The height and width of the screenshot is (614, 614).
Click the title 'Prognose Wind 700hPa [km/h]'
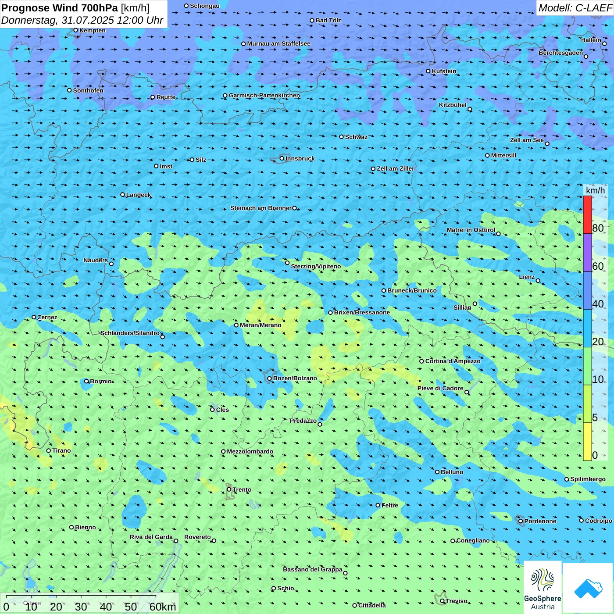click(75, 8)
